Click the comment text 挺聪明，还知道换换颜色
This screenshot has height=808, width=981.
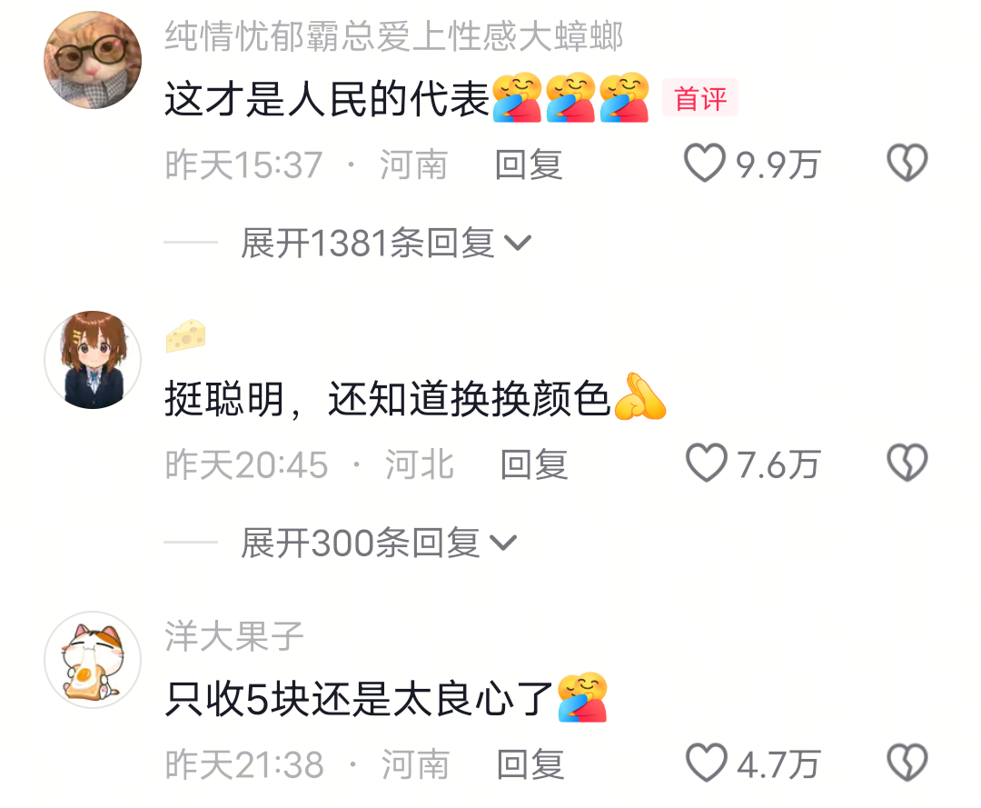[387, 399]
